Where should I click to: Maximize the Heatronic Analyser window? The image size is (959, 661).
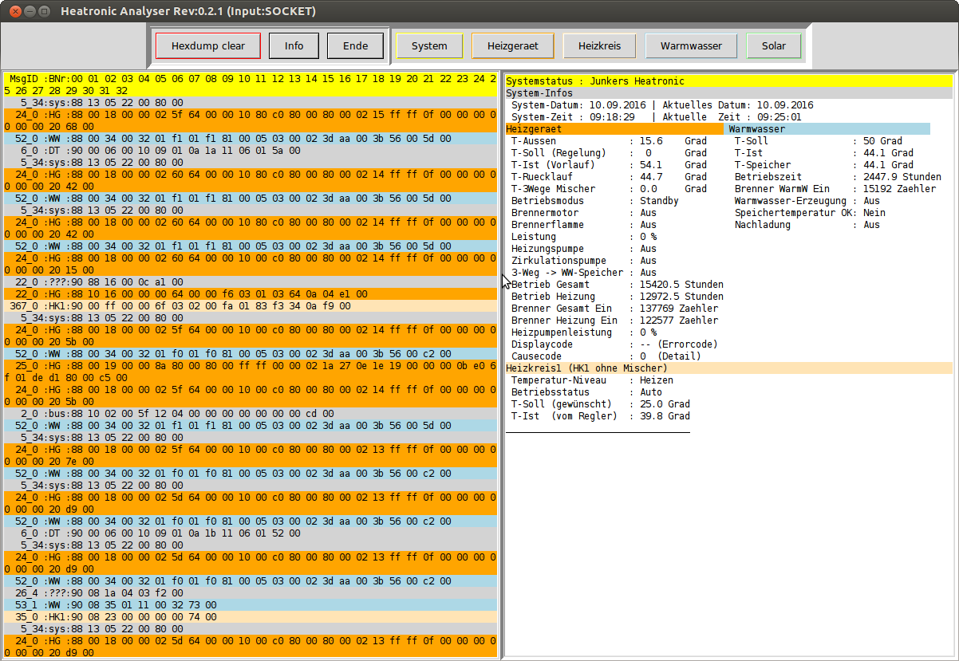point(44,11)
